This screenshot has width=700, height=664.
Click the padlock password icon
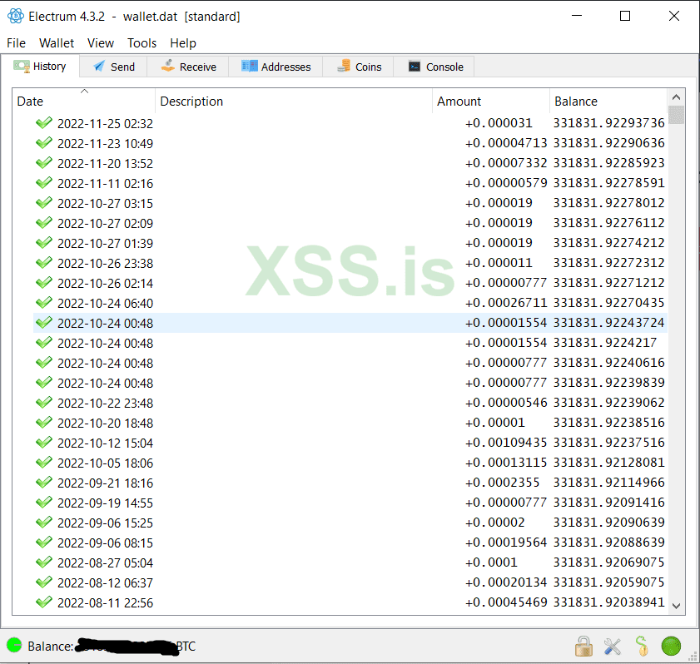pos(583,647)
